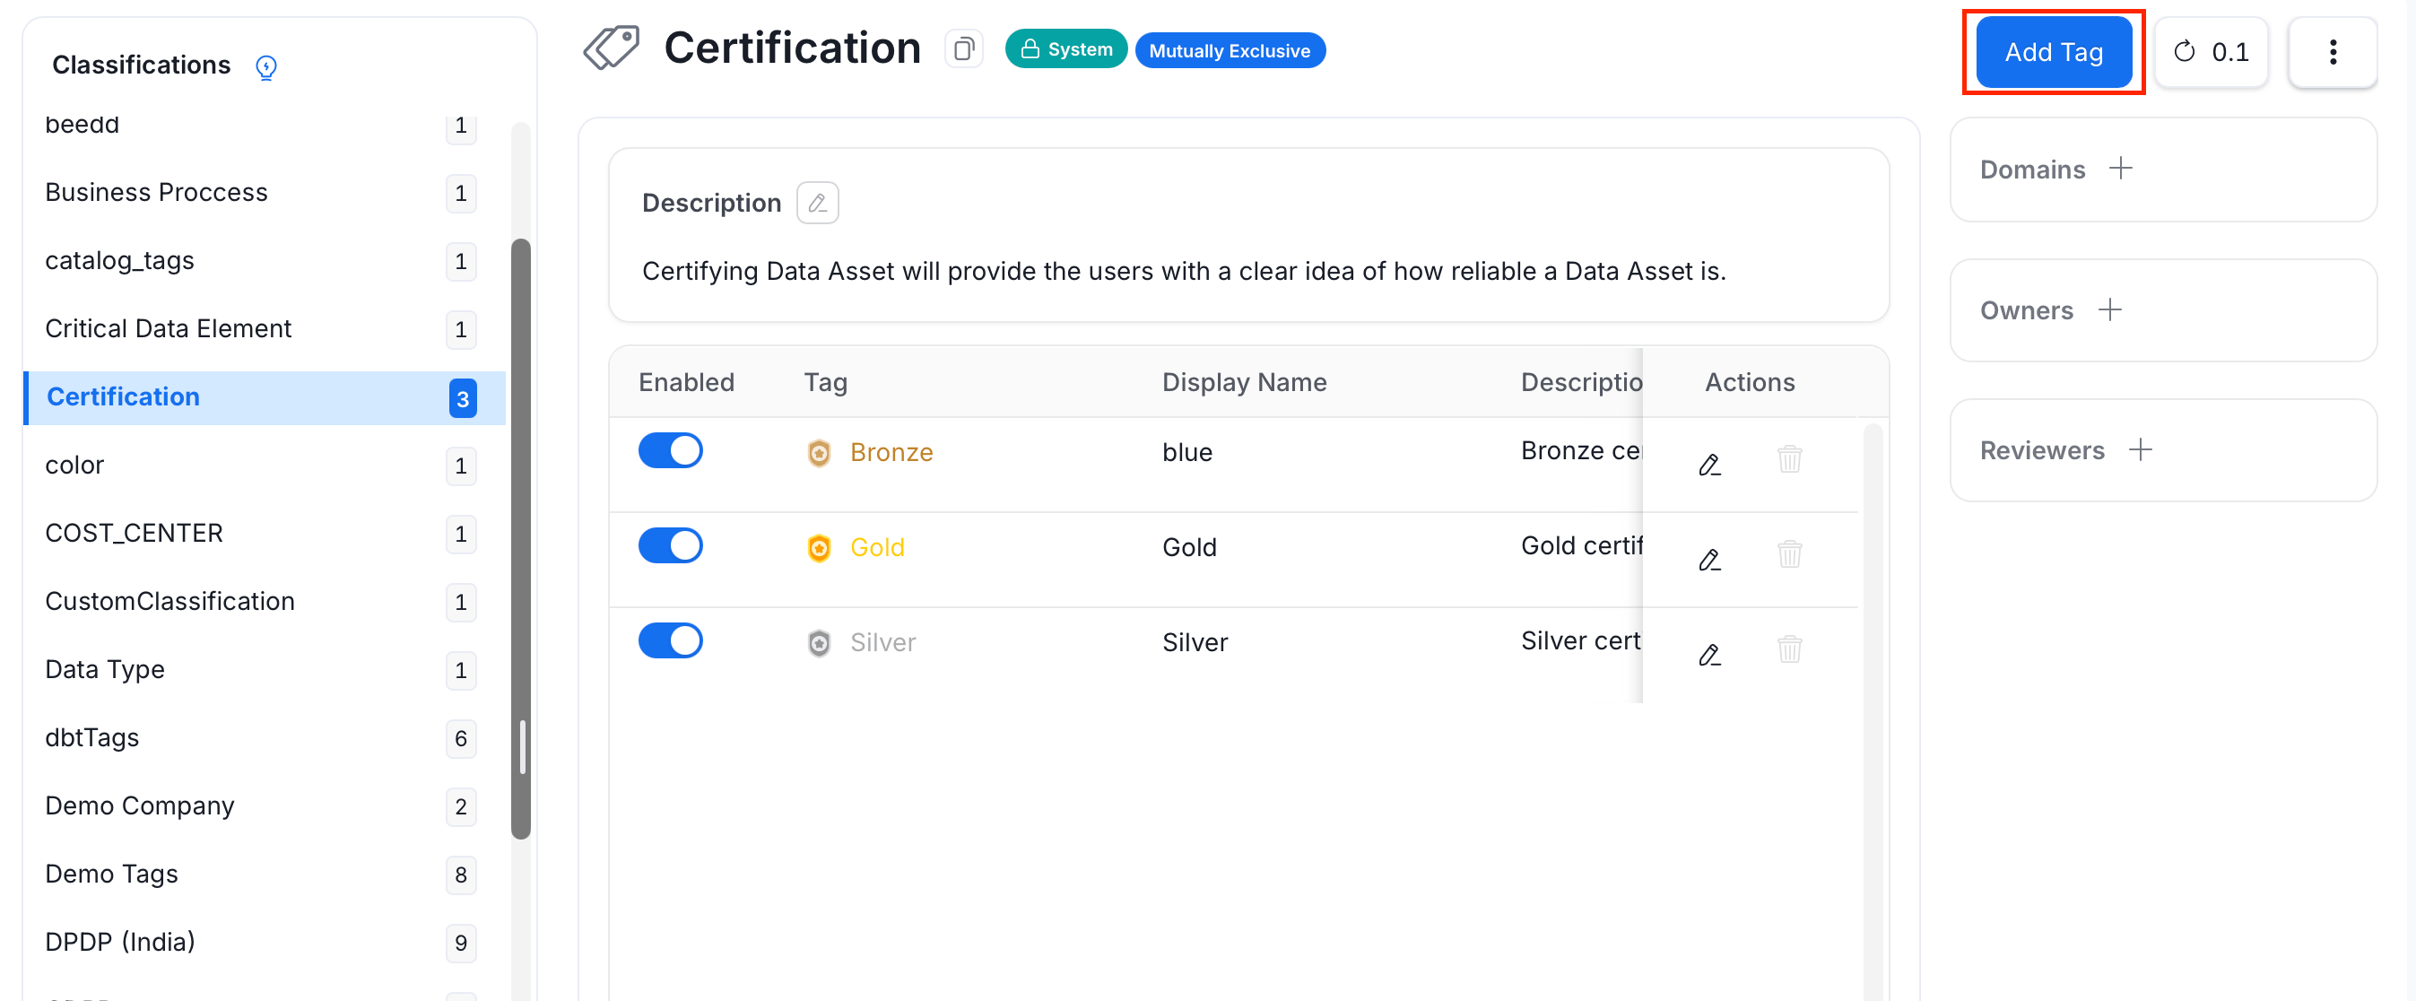Open the Bronze tag link
Image resolution: width=2416 pixels, height=1001 pixels.
[891, 452]
